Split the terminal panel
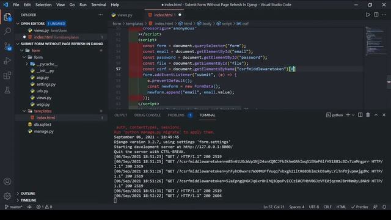The image size is (391, 220). [x=360, y=115]
